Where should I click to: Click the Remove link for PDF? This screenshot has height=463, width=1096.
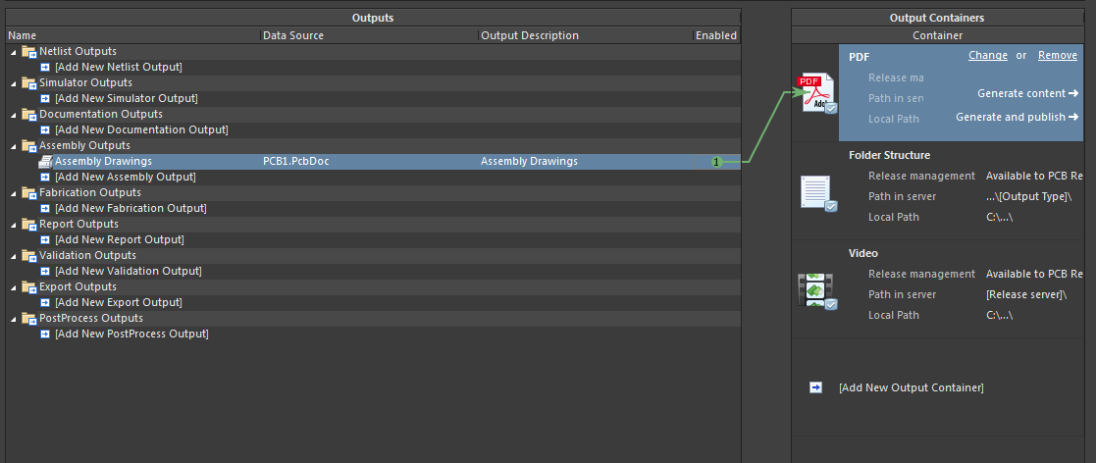[x=1057, y=56]
